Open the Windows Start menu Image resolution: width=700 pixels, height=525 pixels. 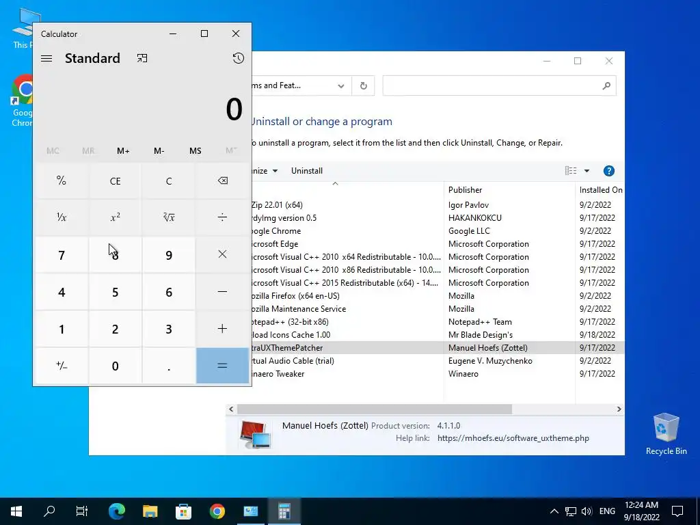[16, 511]
